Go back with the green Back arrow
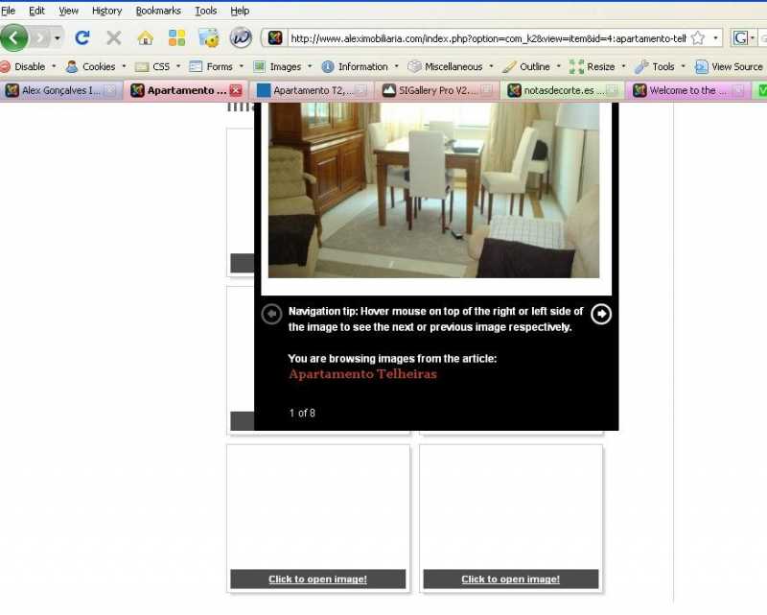Image resolution: width=767 pixels, height=615 pixels. (x=13, y=37)
